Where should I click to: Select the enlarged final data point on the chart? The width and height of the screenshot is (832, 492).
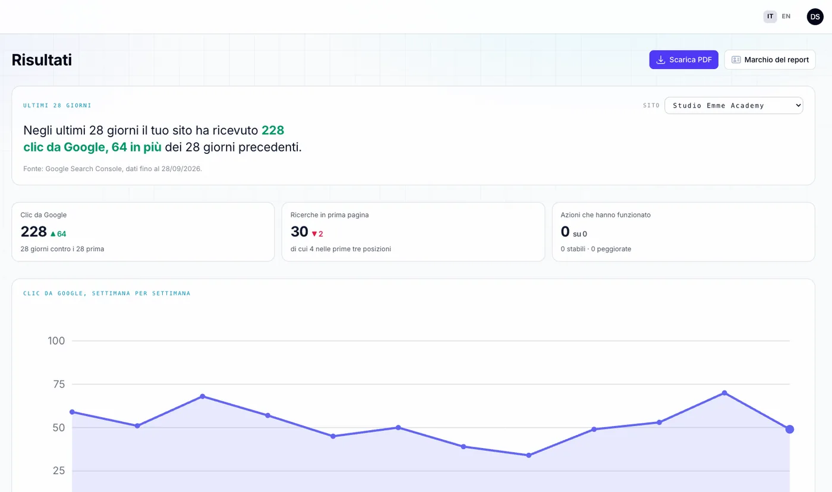[790, 429]
